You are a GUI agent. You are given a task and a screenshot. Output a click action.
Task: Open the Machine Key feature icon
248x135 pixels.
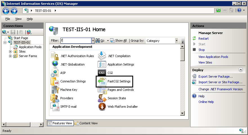pos(55,90)
